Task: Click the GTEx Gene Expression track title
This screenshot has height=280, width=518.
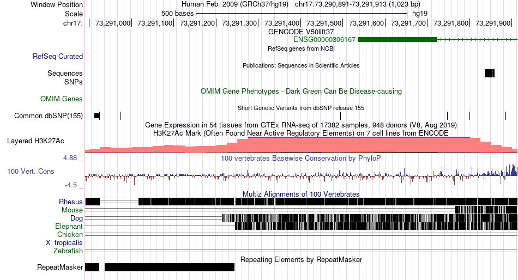Action: tap(301, 125)
